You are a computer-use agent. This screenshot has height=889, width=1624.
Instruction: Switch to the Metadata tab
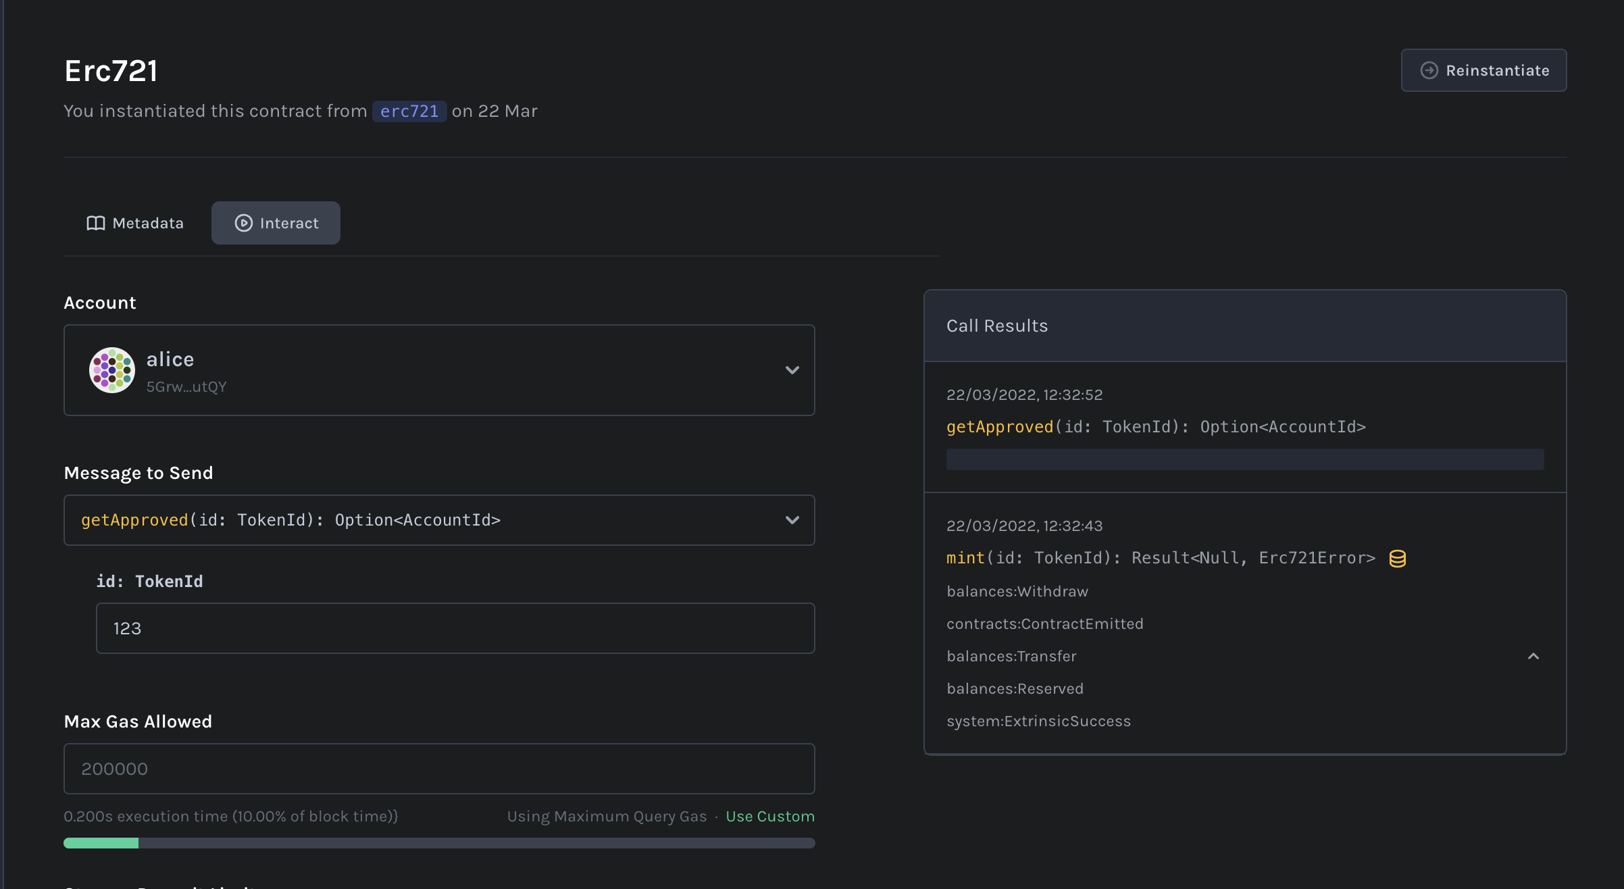coord(134,223)
